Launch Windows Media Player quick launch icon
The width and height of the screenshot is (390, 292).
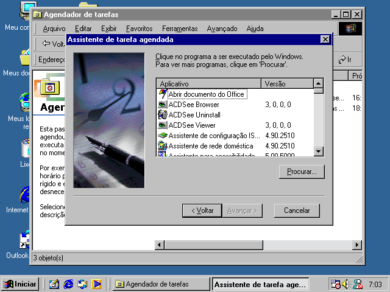click(x=96, y=284)
